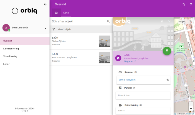Open Larmhantering in the sidebar menu
Image resolution: width=195 pixels, height=115 pixels.
[x=25, y=49]
